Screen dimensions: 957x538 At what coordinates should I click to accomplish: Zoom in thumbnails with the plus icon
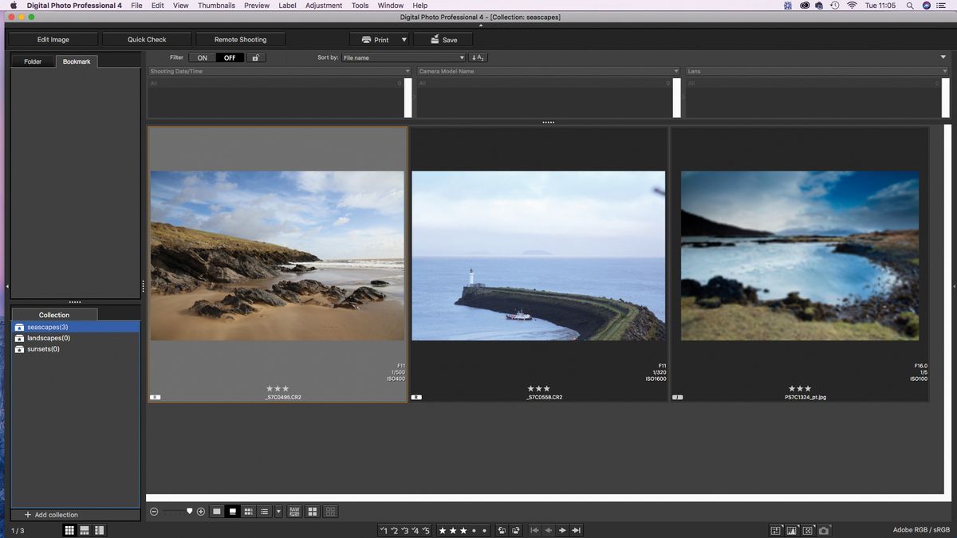click(x=201, y=512)
